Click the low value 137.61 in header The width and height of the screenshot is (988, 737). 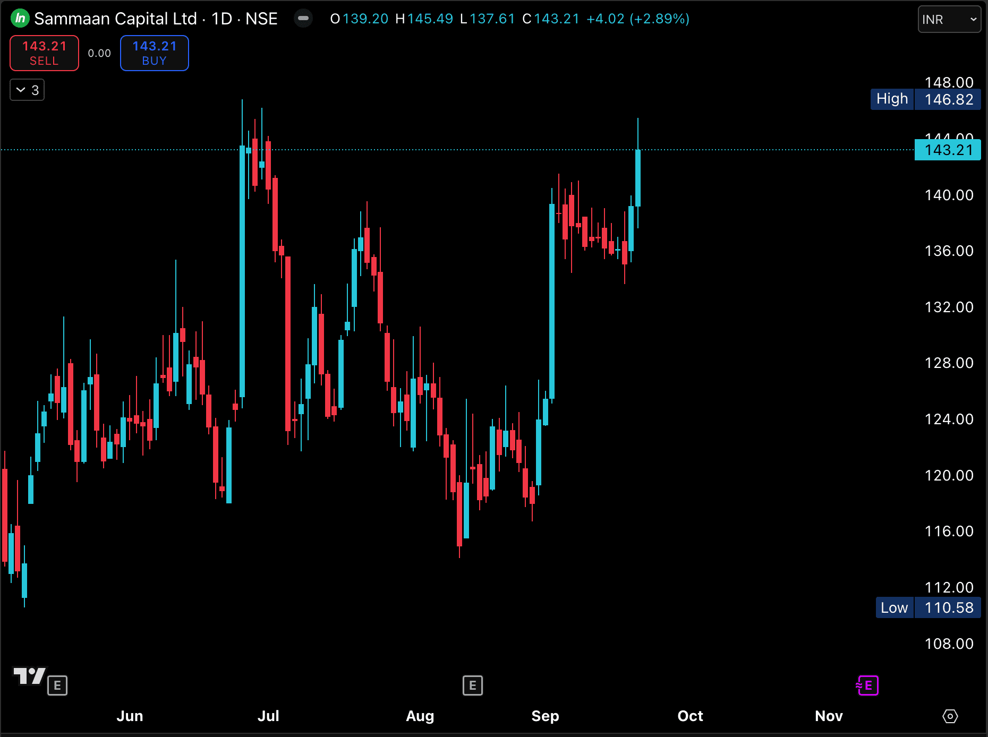pyautogui.click(x=492, y=19)
